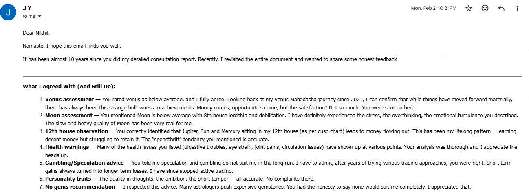Click the bold "No gems recommendation" text
529x194 pixels.
(80, 187)
